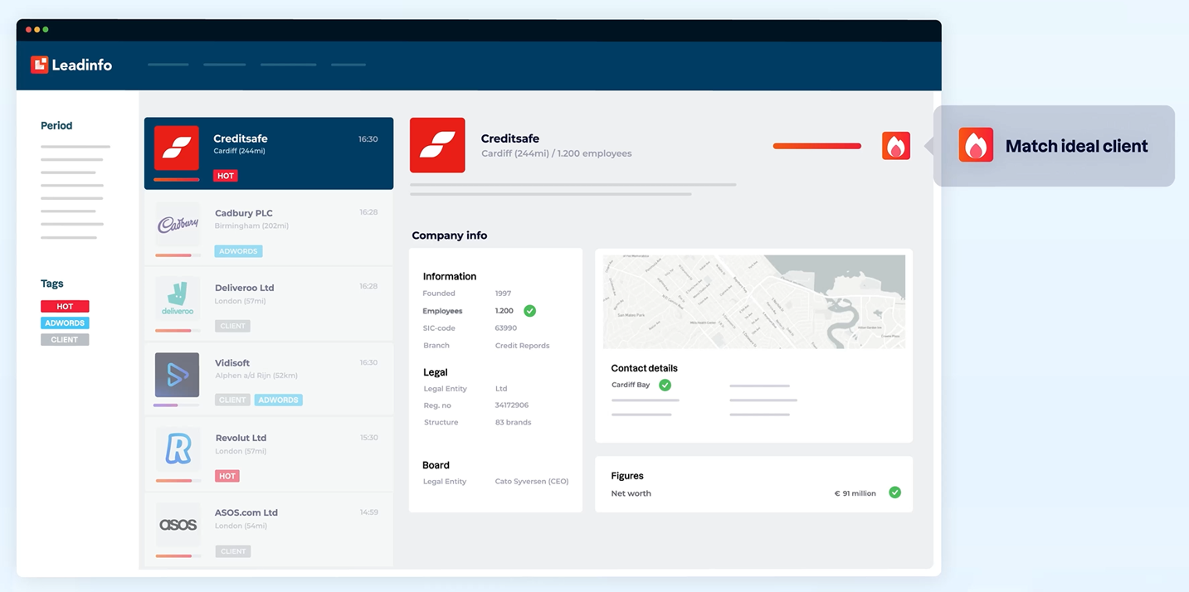Filter by the ADWORDS tag in sidebar

tap(65, 323)
